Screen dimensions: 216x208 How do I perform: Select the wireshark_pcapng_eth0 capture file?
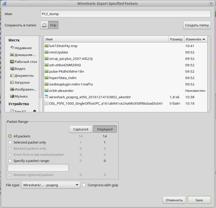[90, 97]
